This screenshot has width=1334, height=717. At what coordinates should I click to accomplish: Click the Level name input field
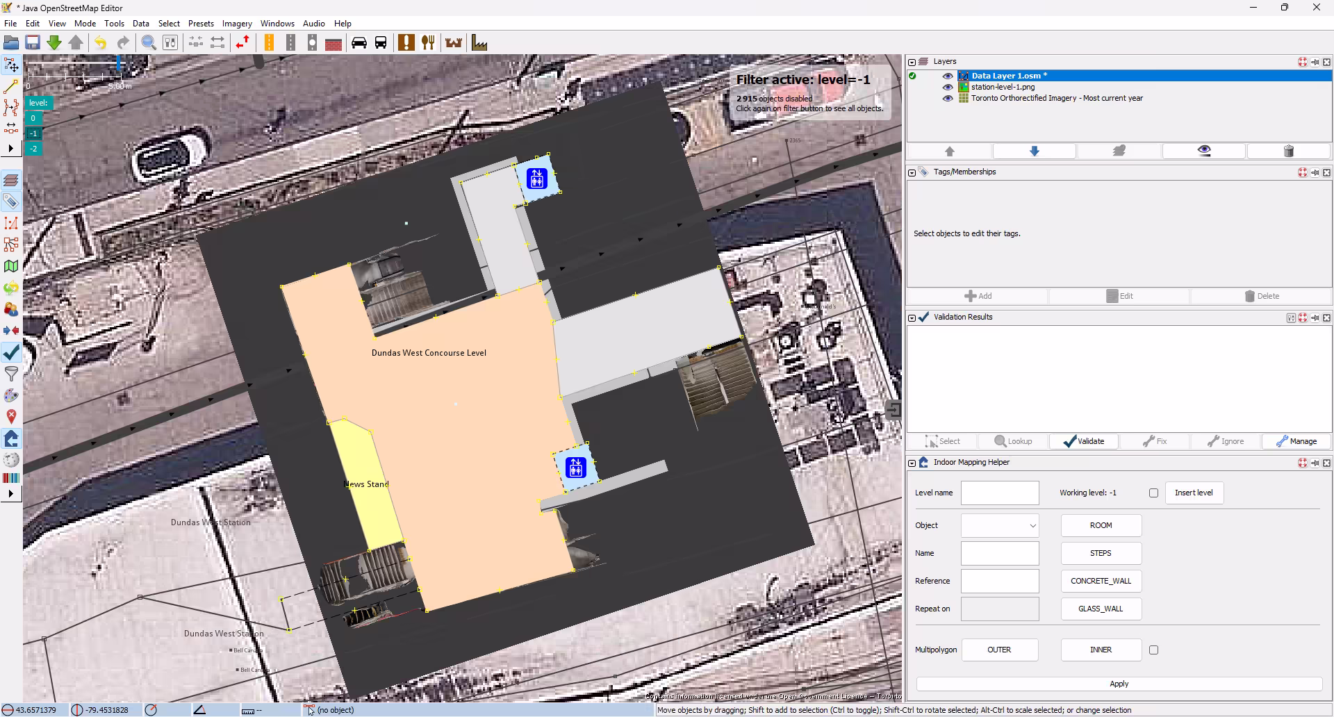999,493
